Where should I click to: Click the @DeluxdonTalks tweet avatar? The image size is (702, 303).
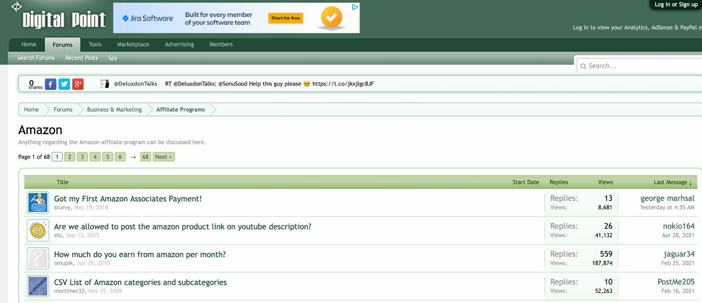pos(104,84)
